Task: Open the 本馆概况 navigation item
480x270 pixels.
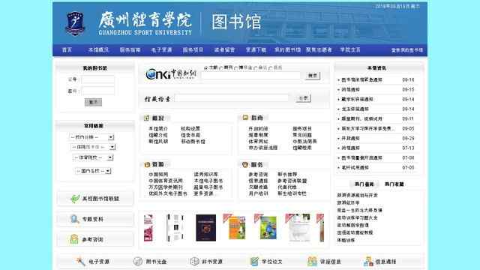Action: click(98, 50)
